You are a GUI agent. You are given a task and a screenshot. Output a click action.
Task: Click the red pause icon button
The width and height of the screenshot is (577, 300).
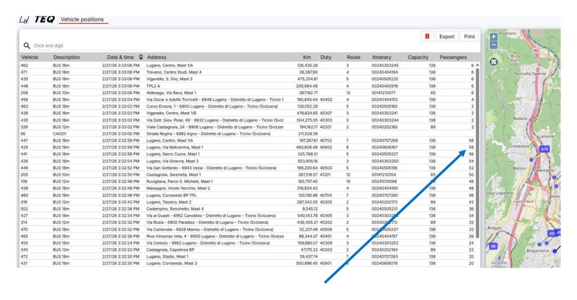coord(427,37)
